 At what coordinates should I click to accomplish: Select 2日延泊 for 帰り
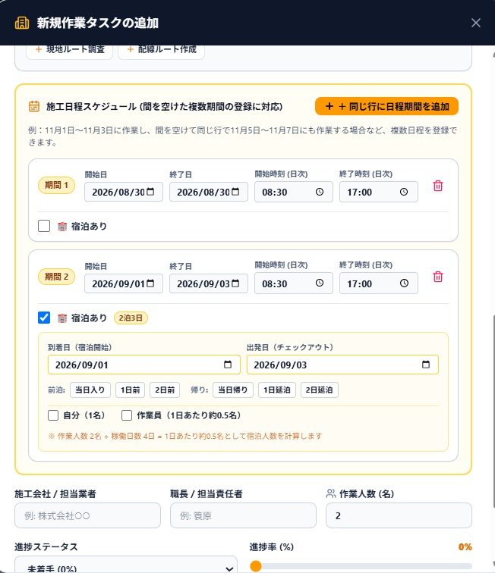[320, 390]
